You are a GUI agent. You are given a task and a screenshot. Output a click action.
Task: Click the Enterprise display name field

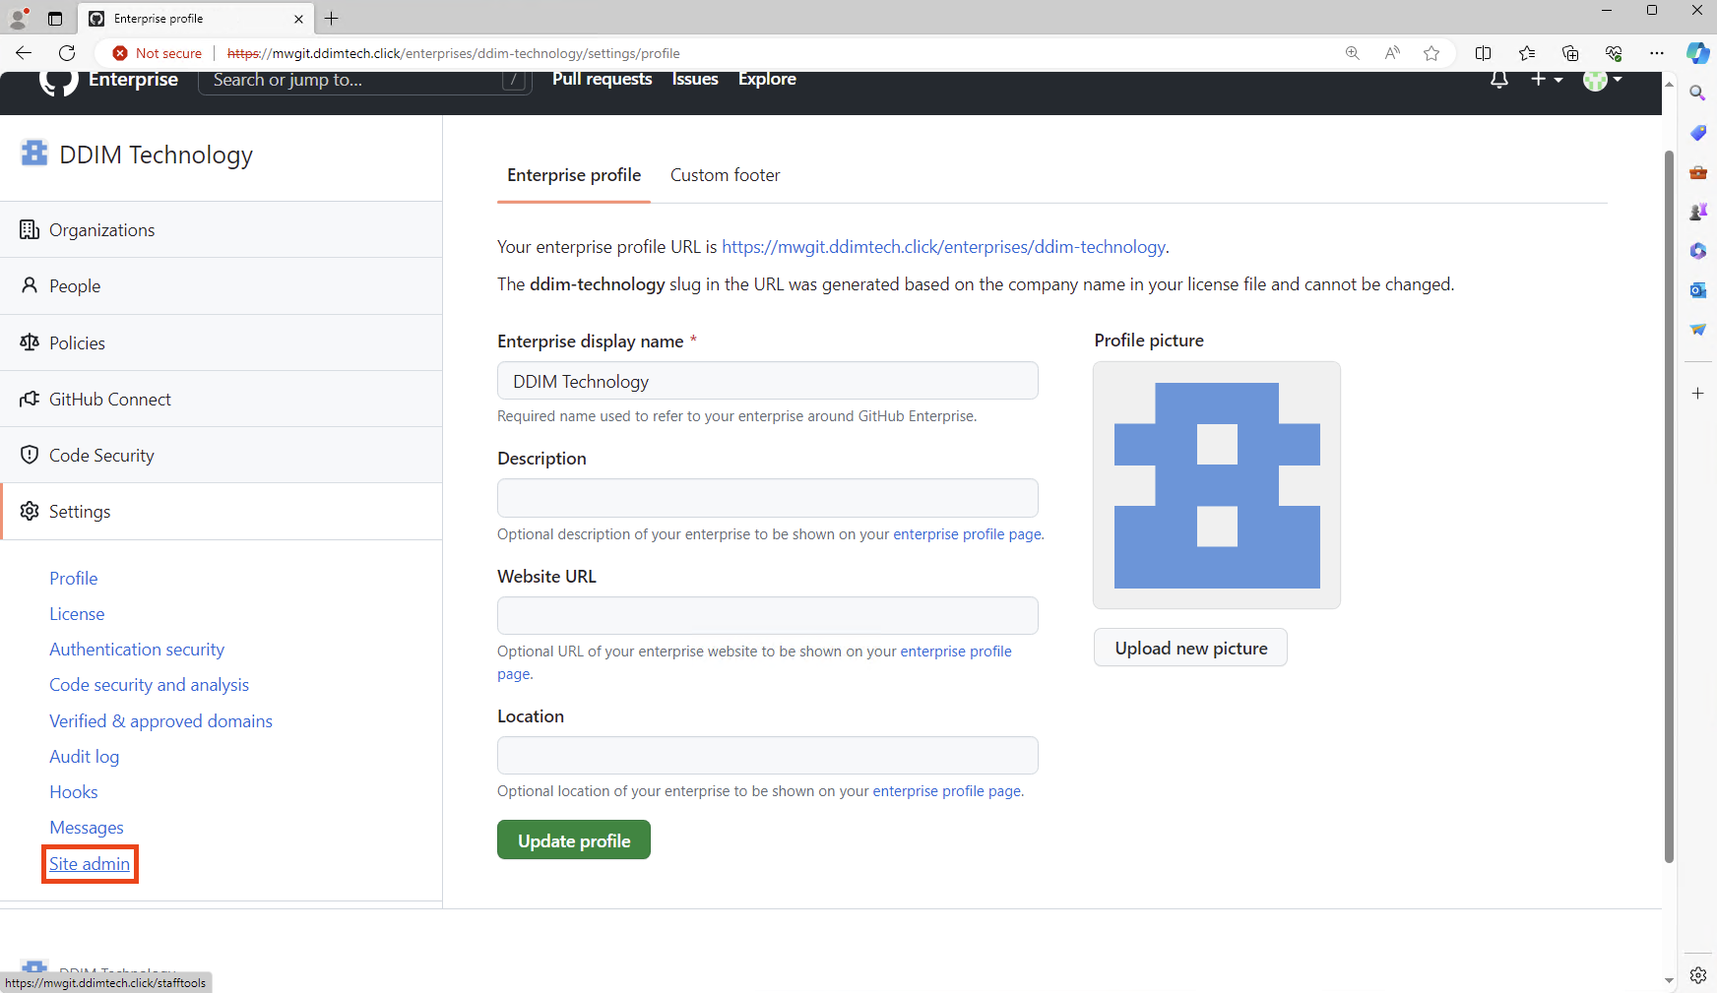(768, 381)
